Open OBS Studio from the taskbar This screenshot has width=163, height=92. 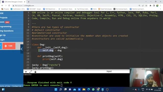pyautogui.click(x=107, y=89)
